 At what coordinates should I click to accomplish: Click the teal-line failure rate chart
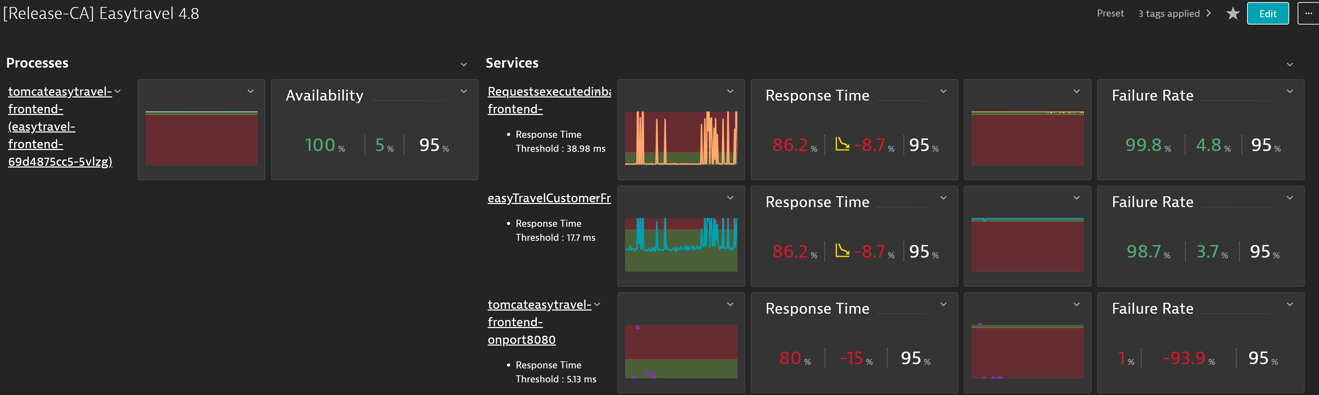coord(1027,245)
